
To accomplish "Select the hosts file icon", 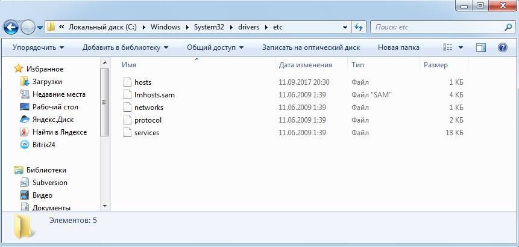I will point(127,82).
